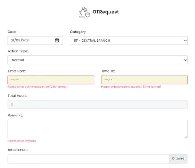Click the 'Date:' label
Image resolution: width=195 pixels, height=168 pixels.
12,32
